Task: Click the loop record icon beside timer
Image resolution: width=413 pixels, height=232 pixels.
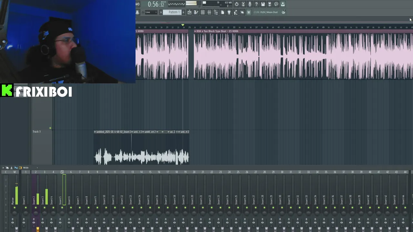Action: pos(137,4)
